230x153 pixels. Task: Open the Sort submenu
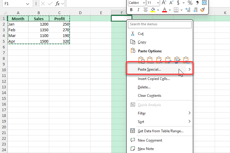pyautogui.click(x=160, y=121)
